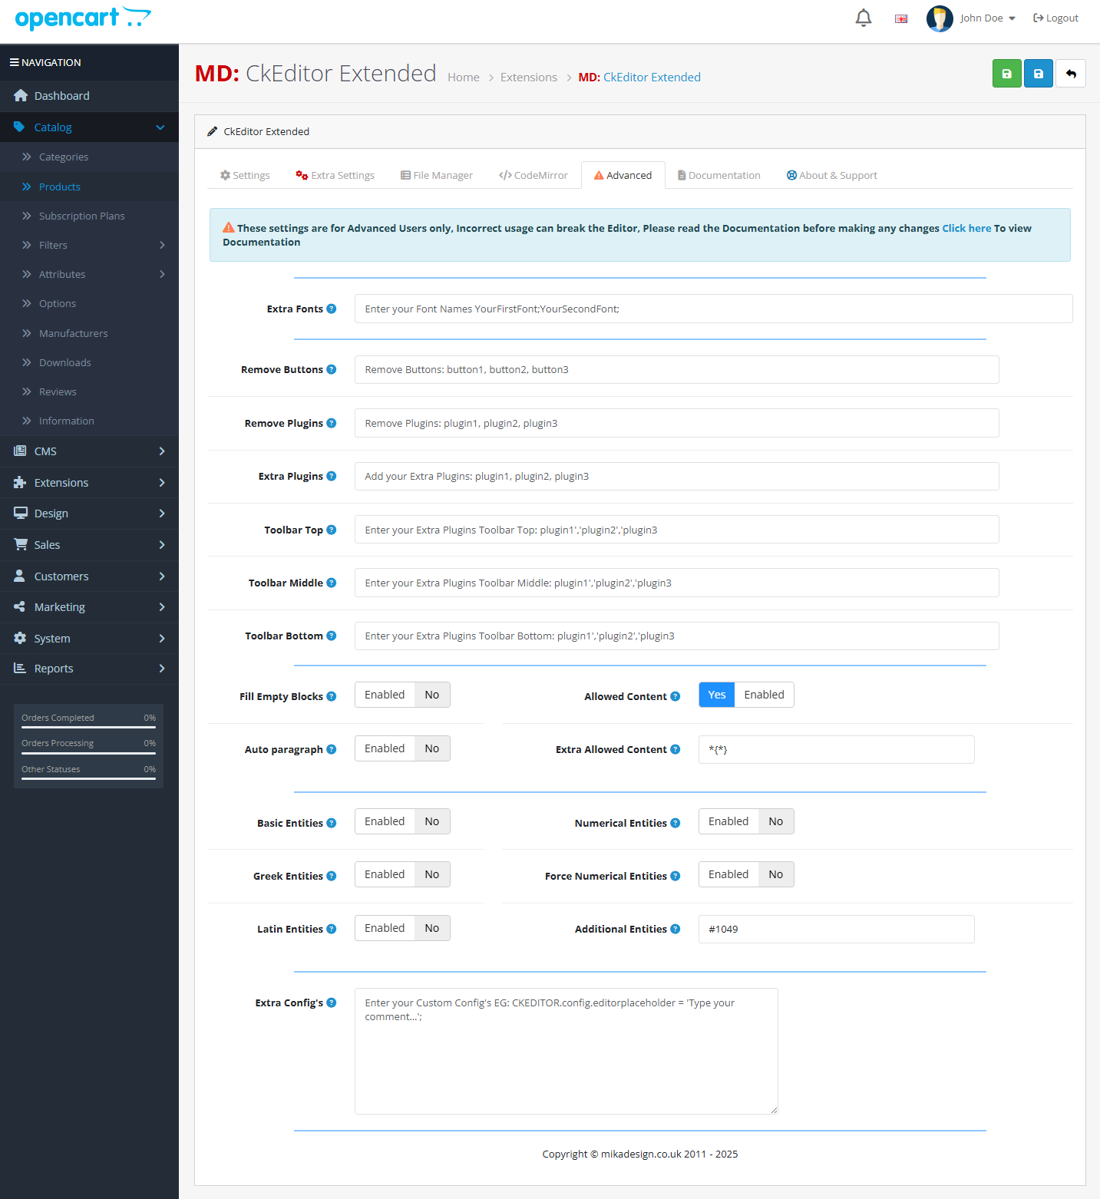Open the John Doe user dropdown
Image resolution: width=1100 pixels, height=1199 pixels.
987,18
